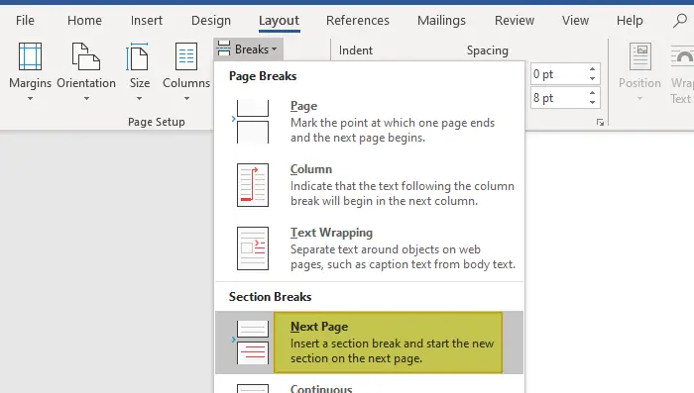This screenshot has width=694, height=393.
Task: Expand the Orientation dropdown arrow
Action: click(86, 99)
